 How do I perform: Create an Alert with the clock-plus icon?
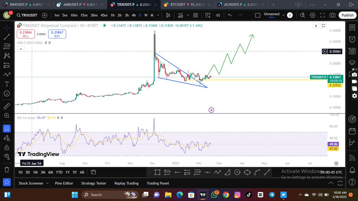[208, 15]
